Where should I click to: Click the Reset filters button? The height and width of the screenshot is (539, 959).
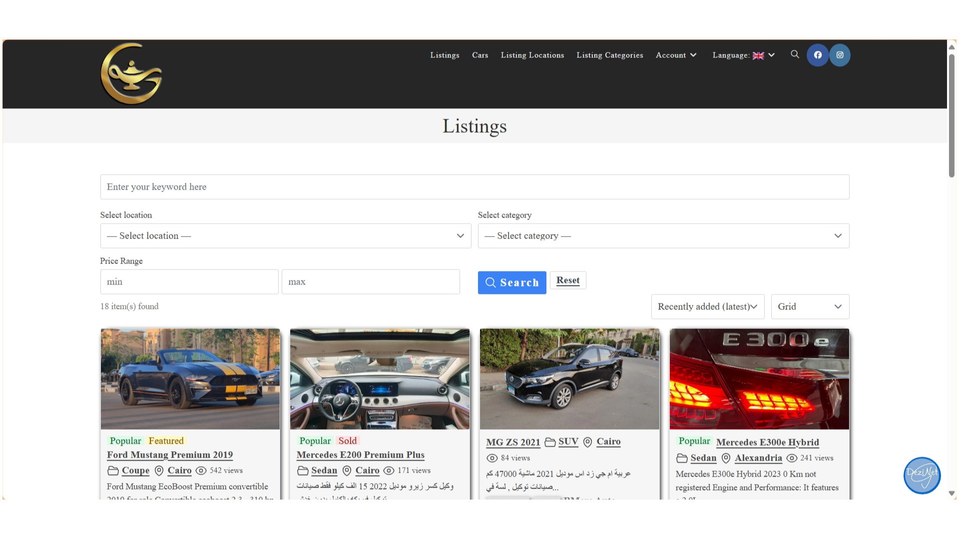568,280
